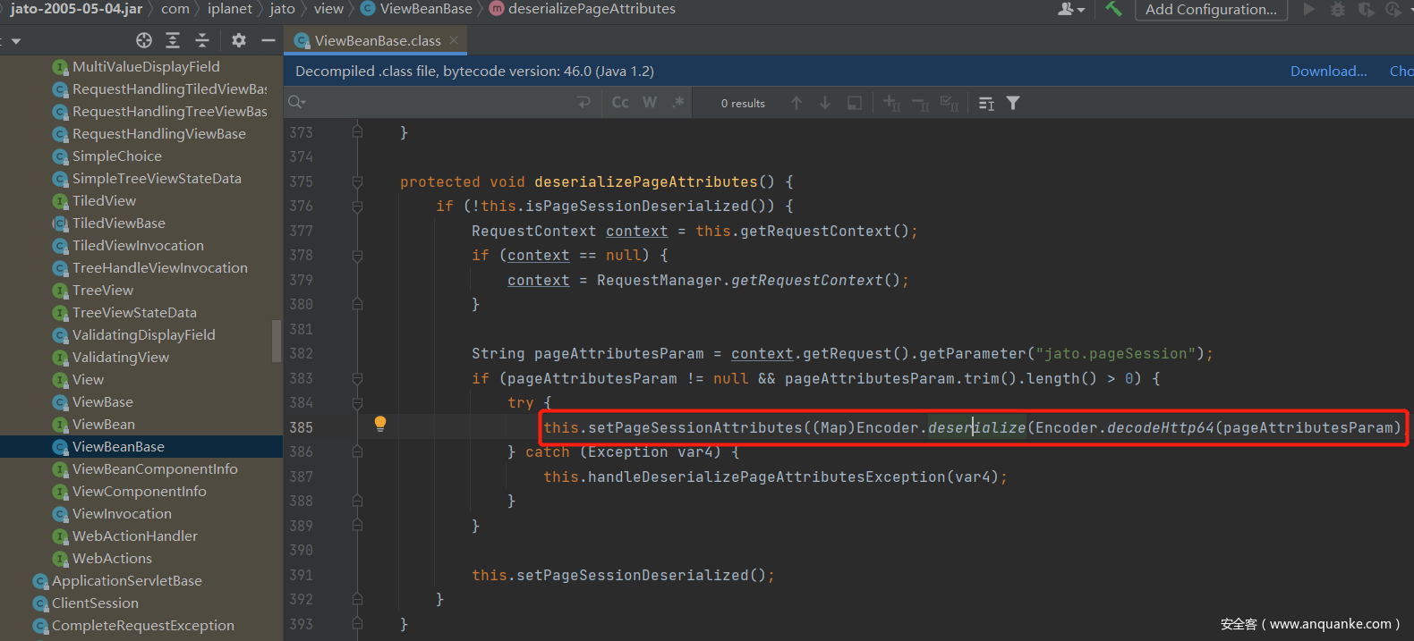
Task: Open search history dropdown in find bar
Action: 297,103
